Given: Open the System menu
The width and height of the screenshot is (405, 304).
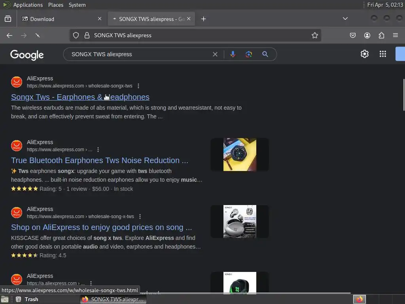Looking at the screenshot, I should (x=77, y=5).
